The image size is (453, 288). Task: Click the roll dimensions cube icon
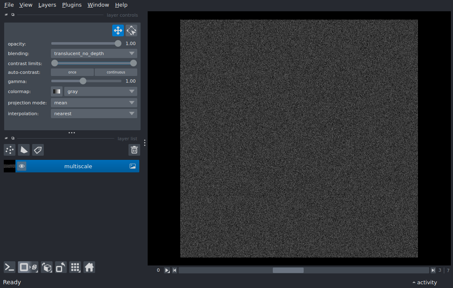click(47, 267)
